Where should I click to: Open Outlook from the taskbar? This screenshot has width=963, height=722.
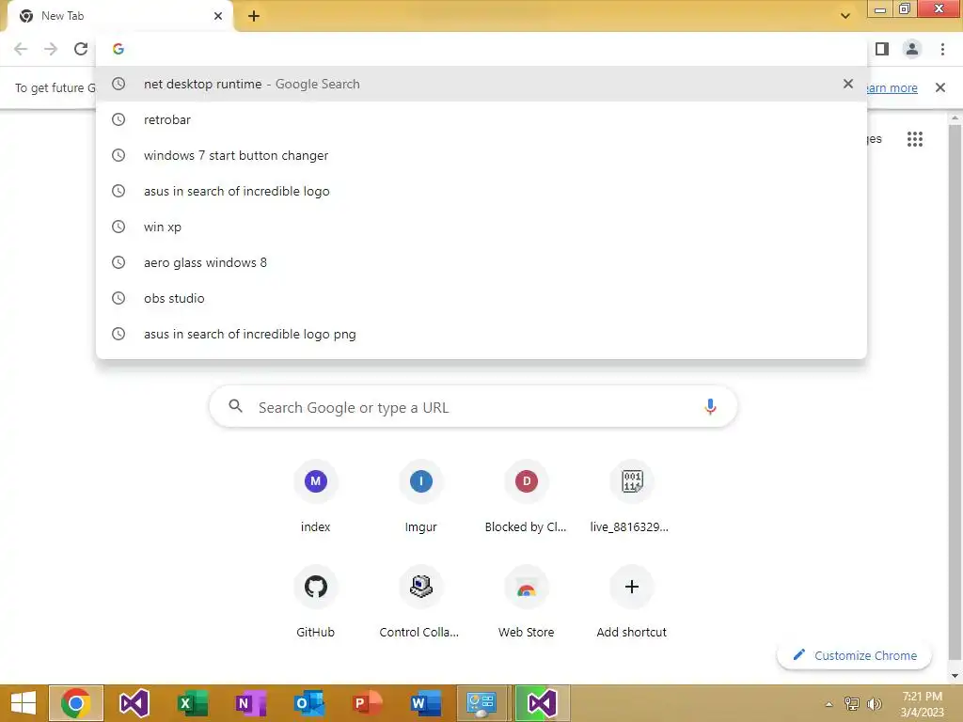click(x=308, y=703)
